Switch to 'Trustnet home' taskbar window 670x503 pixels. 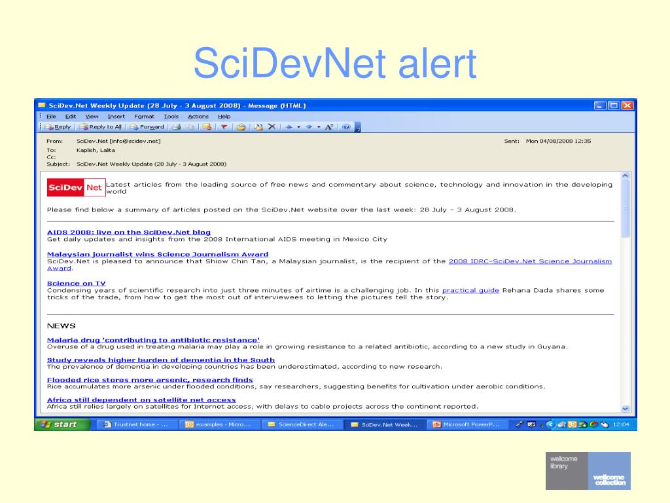tap(136, 424)
